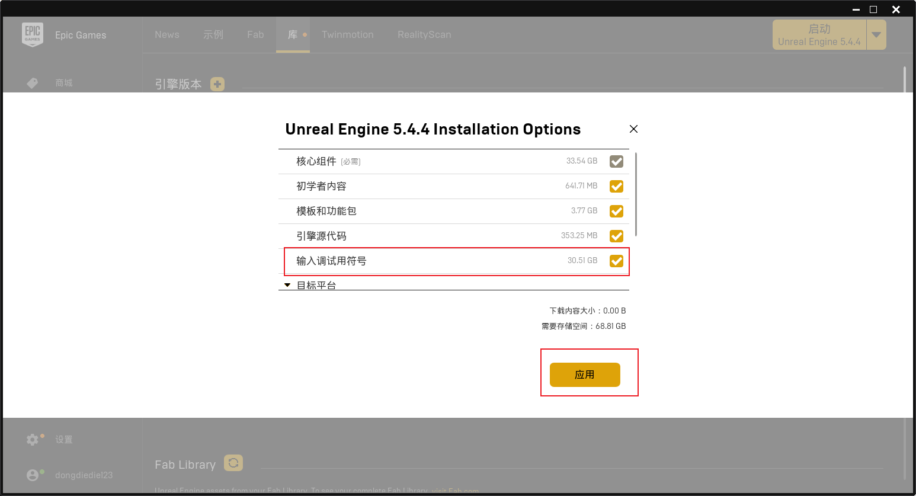Screen dimensions: 916x496
Task: Click the 需要存储空间 68.81 GB text
Action: pos(584,326)
